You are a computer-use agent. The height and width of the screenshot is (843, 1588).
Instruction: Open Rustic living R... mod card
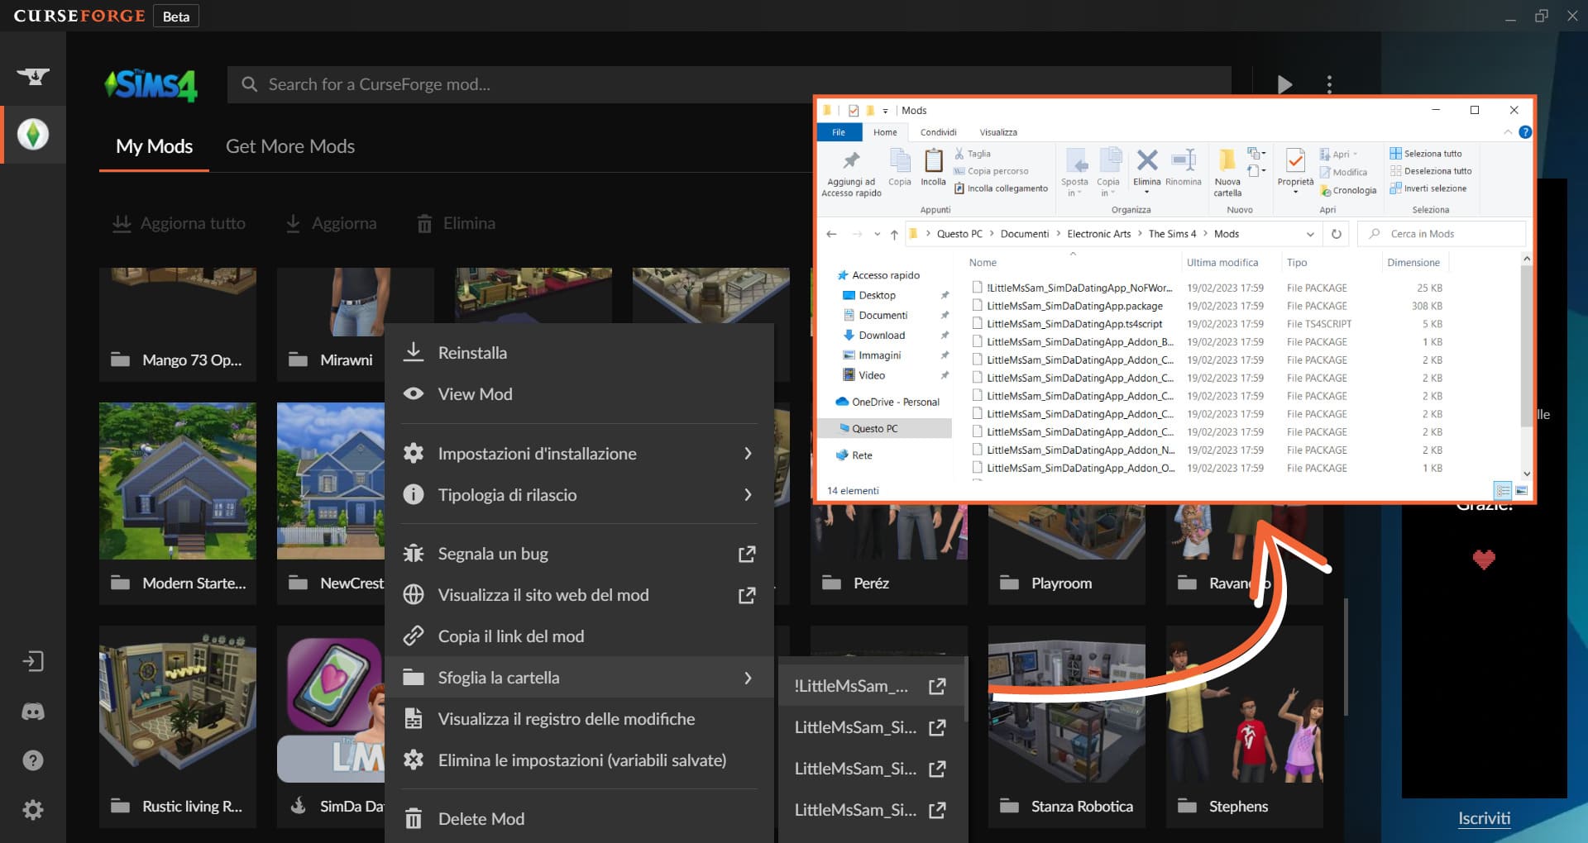pyautogui.click(x=178, y=726)
